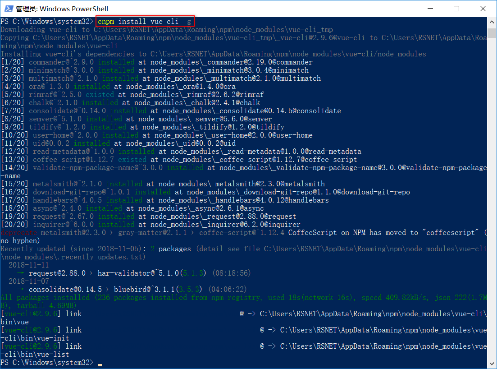Click the '[20/20]' inquirer line
Screen dimensions: 497x369
[x=150, y=224]
